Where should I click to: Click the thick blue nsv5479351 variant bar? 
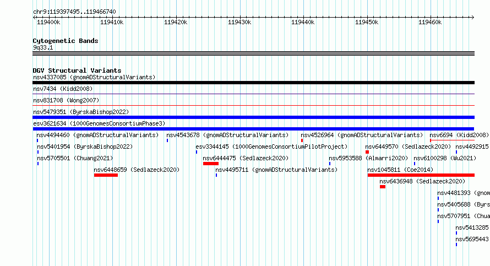(x=253, y=117)
